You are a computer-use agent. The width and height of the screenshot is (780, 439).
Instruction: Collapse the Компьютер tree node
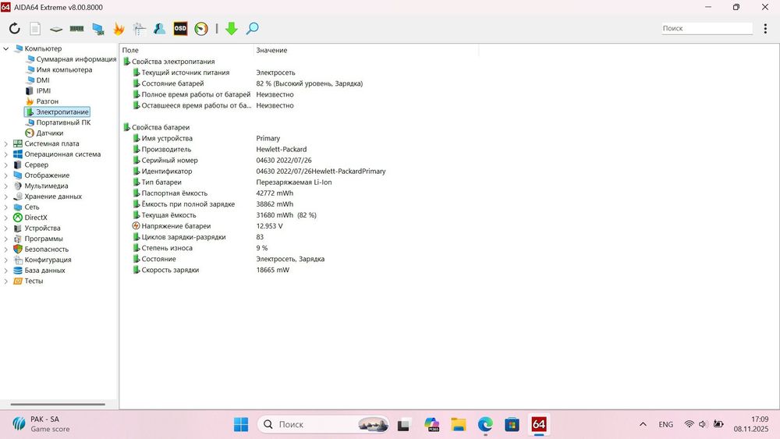[6, 48]
